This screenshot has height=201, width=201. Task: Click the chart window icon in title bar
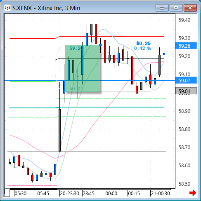click(7, 8)
